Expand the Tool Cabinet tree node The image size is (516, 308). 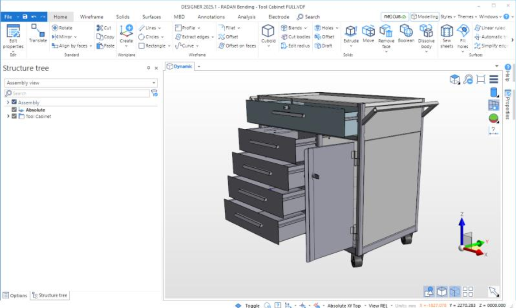(8, 117)
